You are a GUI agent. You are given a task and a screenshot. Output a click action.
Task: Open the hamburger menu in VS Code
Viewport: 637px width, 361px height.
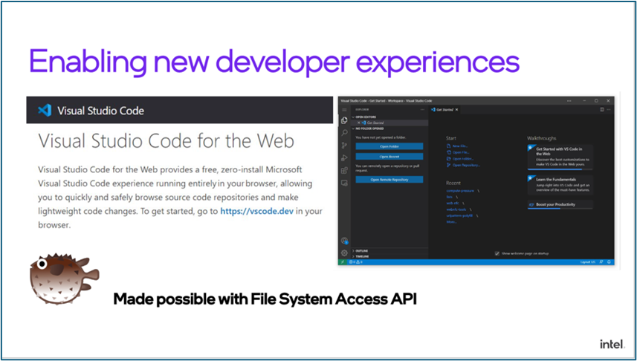(x=344, y=110)
